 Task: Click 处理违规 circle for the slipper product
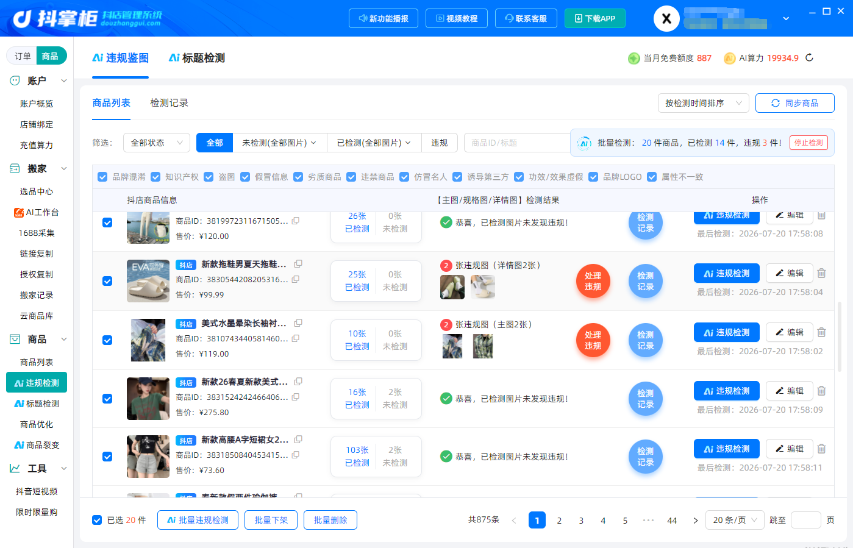point(593,281)
